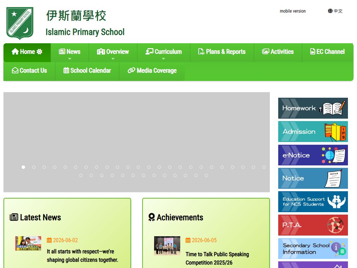Click the circular hands icon on P.T.A. banner
This screenshot has width=357, height=268.
coord(335,225)
